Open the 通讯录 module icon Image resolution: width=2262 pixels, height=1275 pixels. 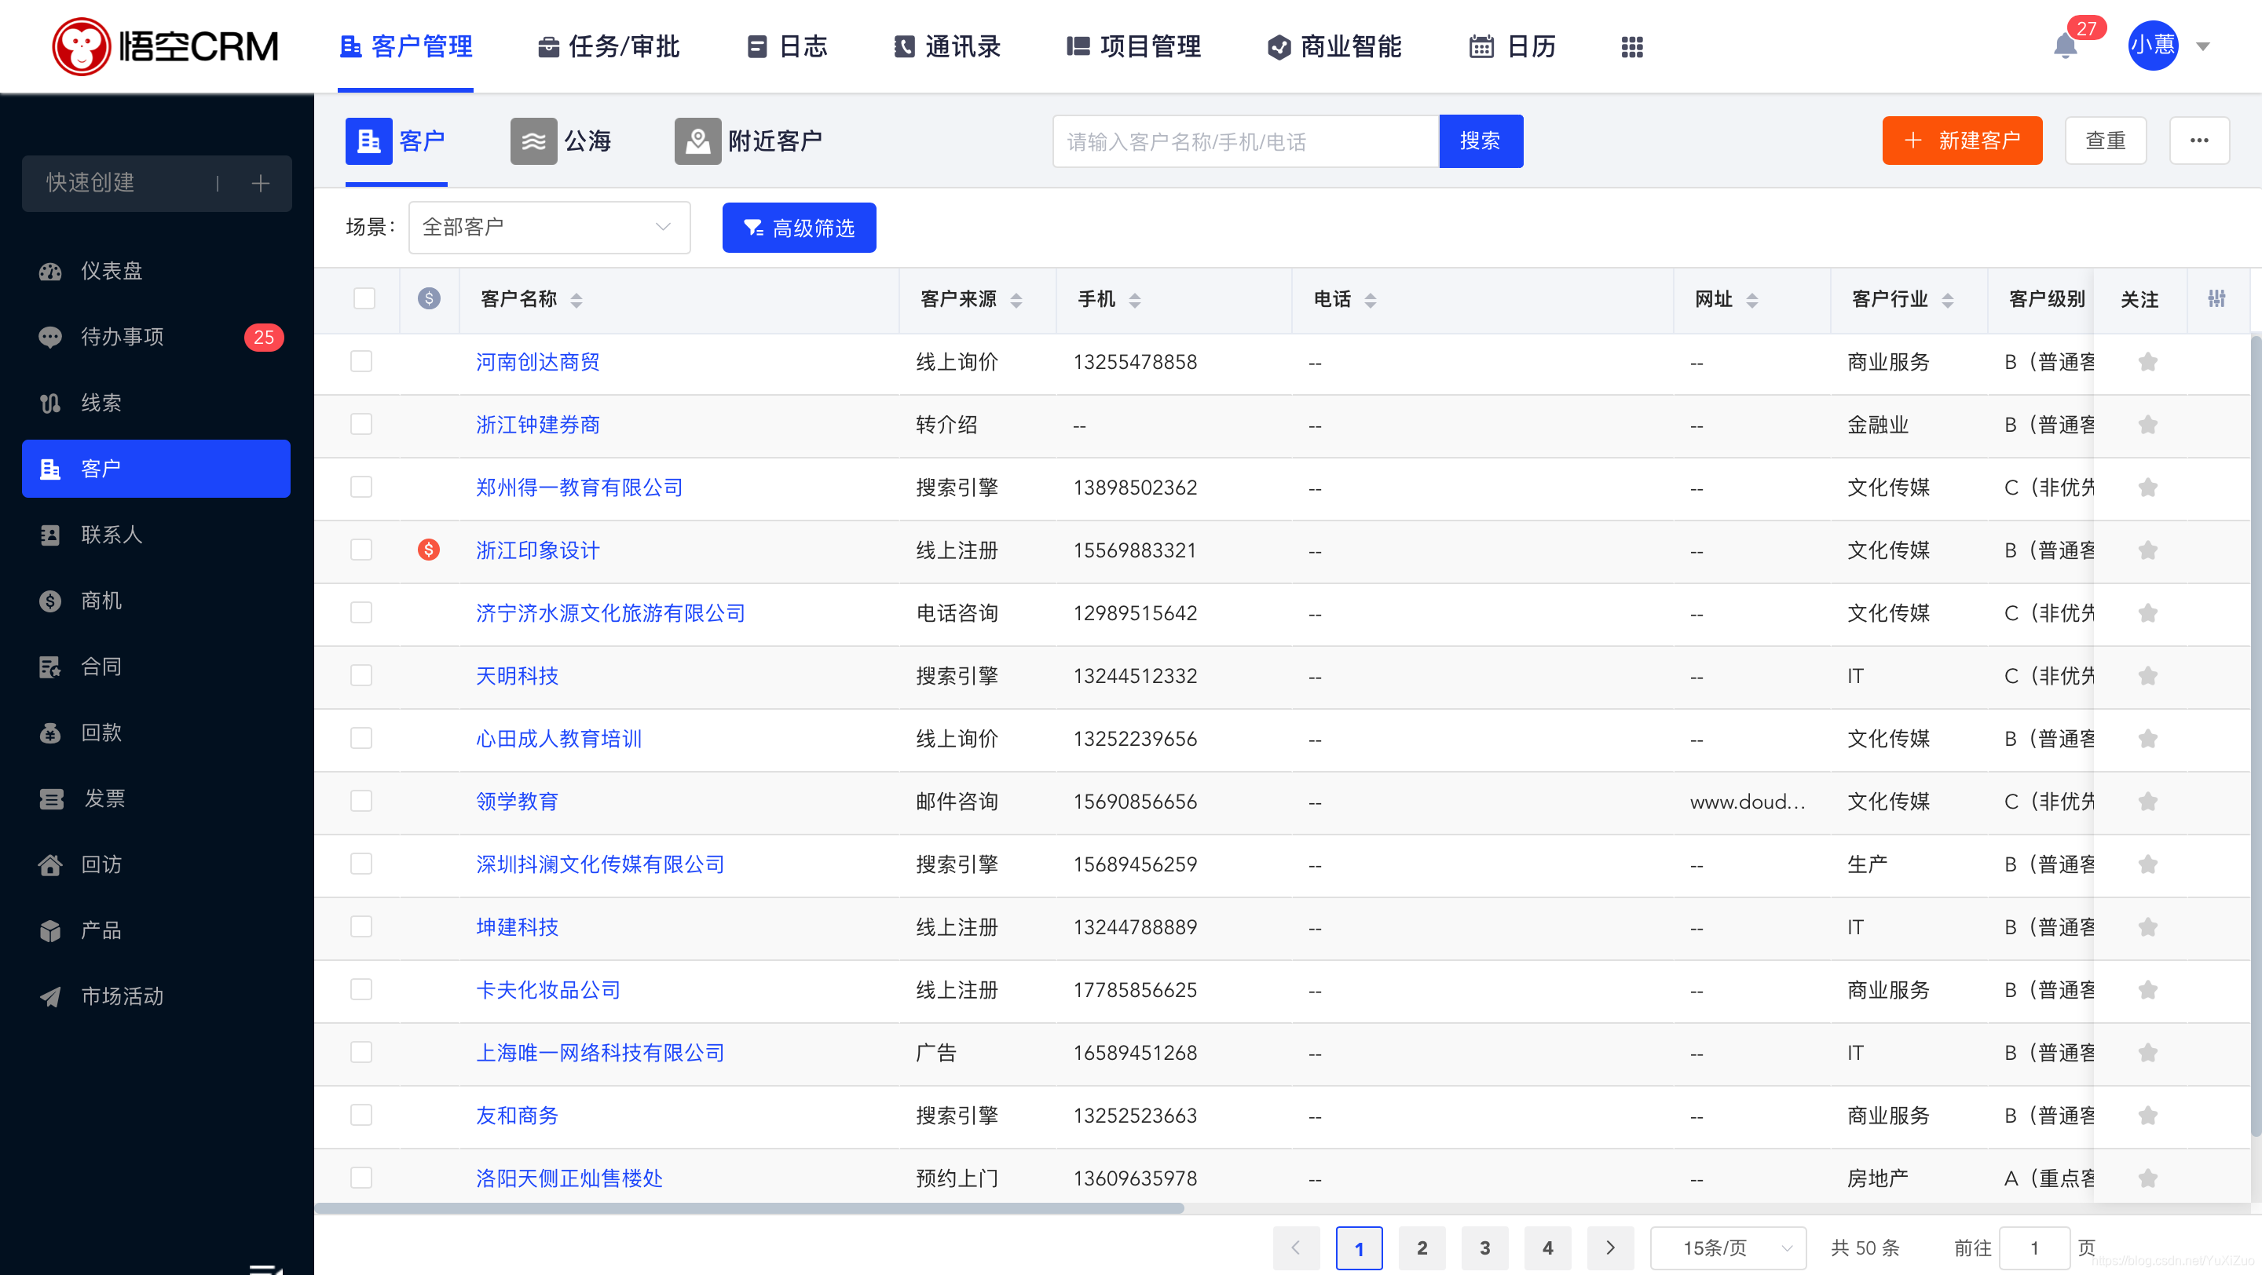pyautogui.click(x=904, y=45)
